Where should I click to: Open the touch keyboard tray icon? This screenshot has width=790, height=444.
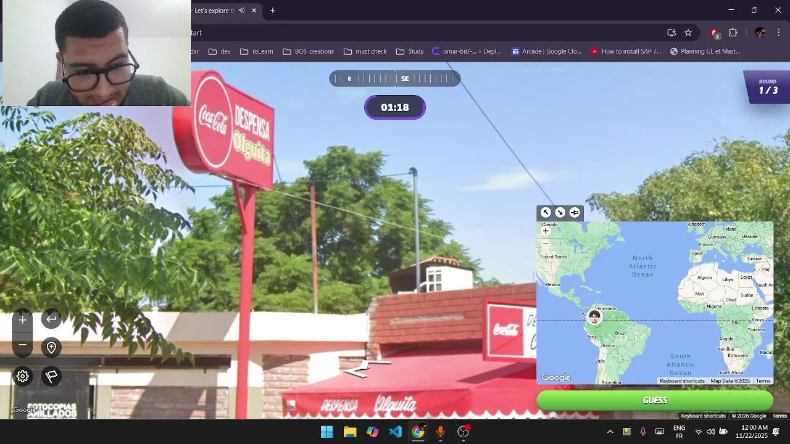coord(659,432)
